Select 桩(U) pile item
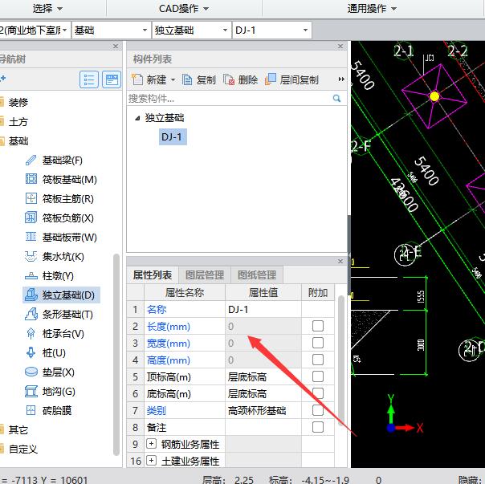Image resolution: width=485 pixels, height=484 pixels. [46, 352]
